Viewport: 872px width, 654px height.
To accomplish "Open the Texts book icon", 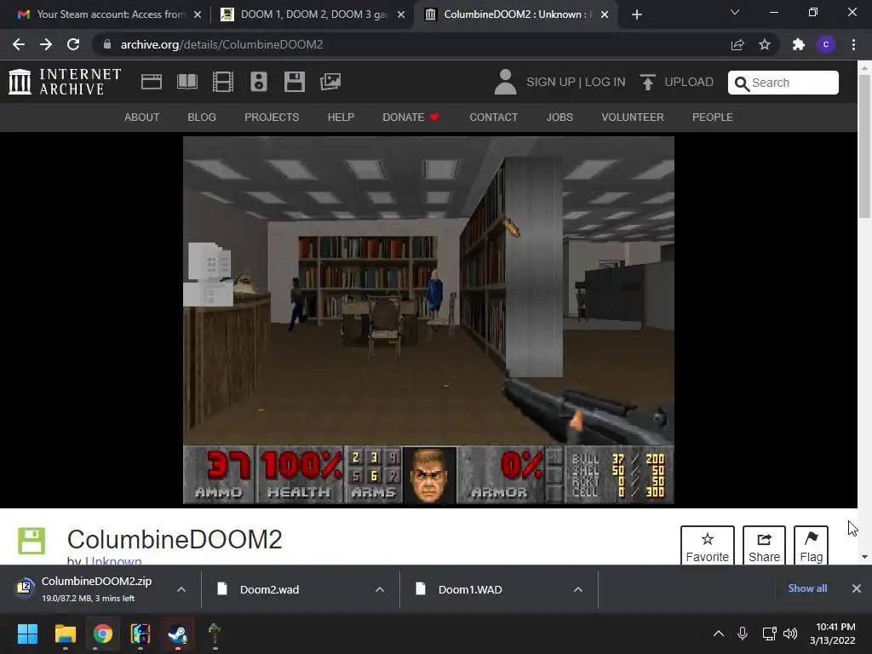I will [186, 82].
